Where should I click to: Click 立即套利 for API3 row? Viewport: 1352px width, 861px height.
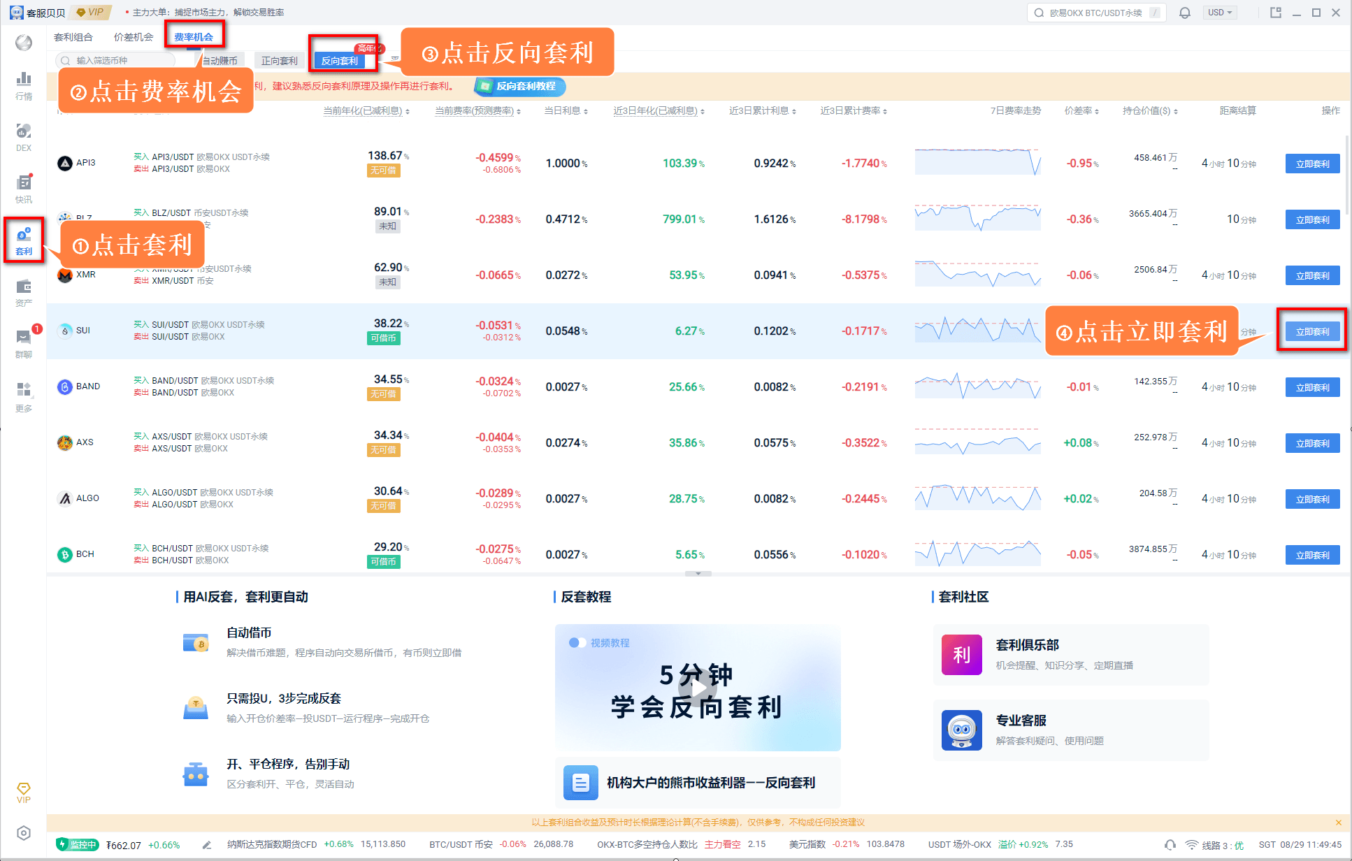click(x=1313, y=164)
